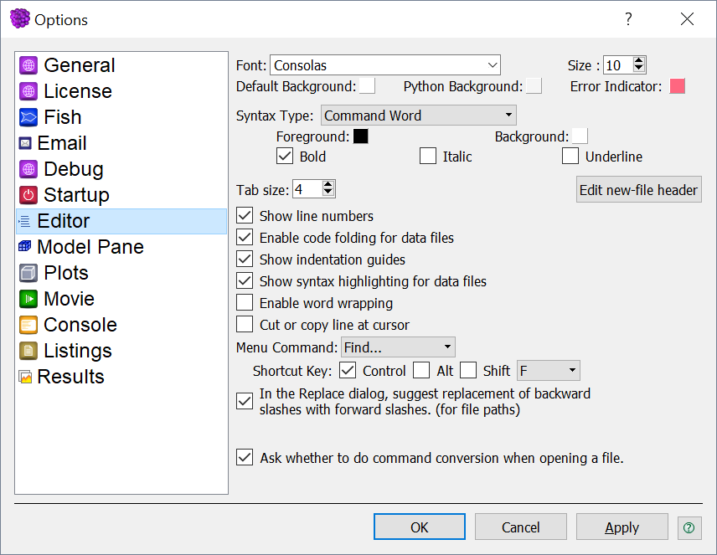Screen dimensions: 717x555
Task: Click the orange Console icon
Action: point(28,325)
